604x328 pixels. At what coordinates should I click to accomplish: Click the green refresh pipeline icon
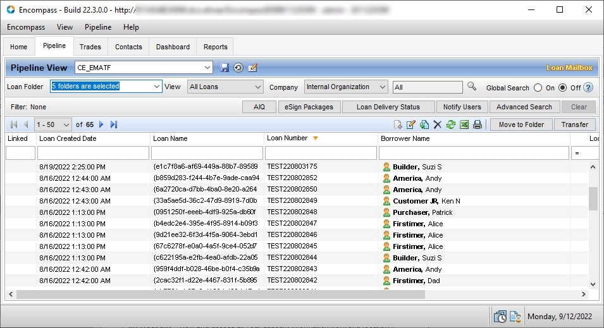450,125
